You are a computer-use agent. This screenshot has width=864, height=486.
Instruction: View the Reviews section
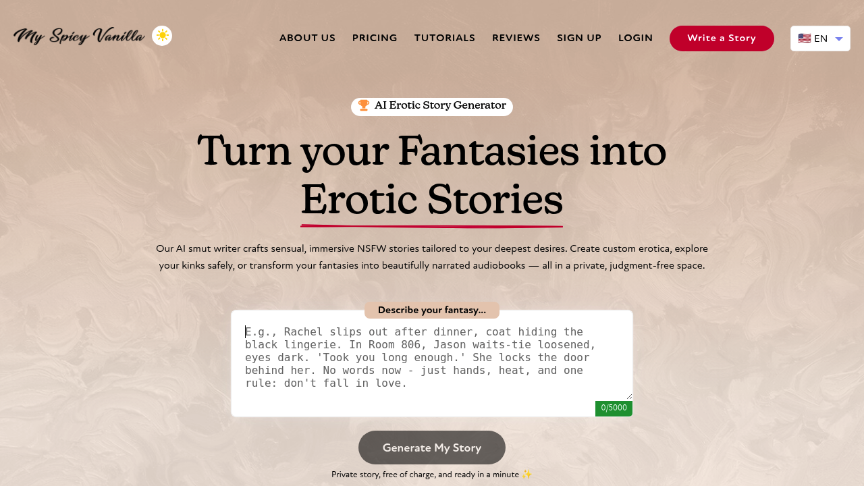click(x=516, y=38)
